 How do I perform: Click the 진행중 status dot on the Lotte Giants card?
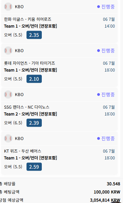99,50
